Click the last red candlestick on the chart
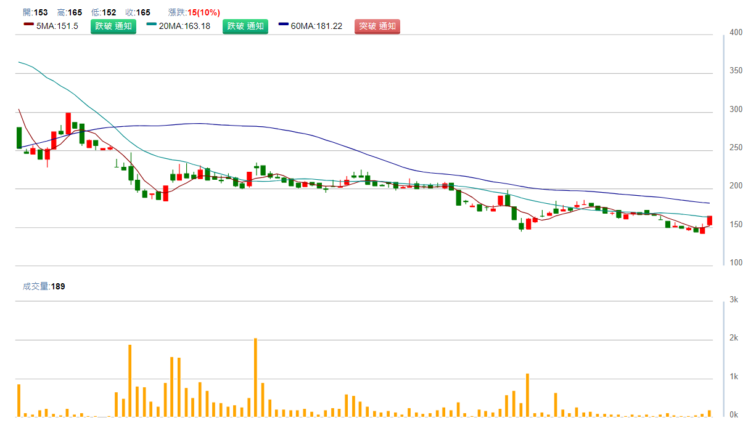The width and height of the screenshot is (748, 423). (x=710, y=220)
